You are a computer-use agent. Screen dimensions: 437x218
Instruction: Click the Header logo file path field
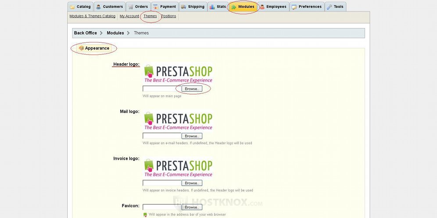(162, 89)
